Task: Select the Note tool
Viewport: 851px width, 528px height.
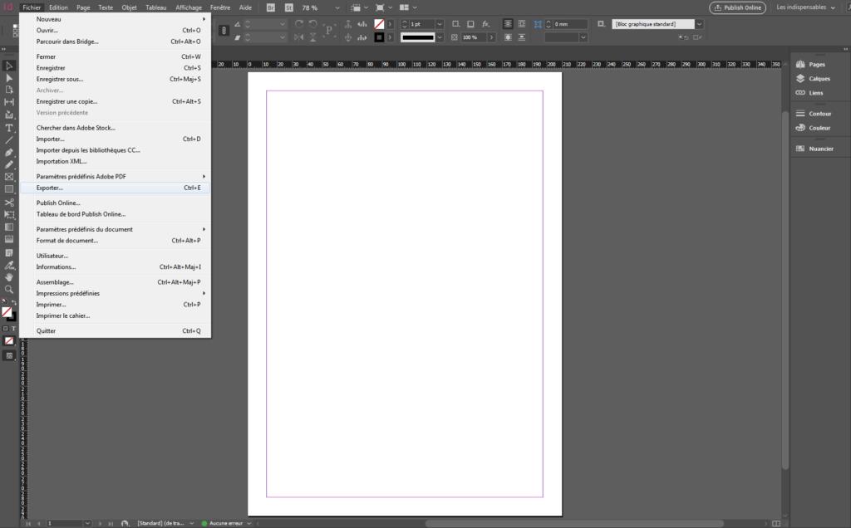Action: (9, 252)
